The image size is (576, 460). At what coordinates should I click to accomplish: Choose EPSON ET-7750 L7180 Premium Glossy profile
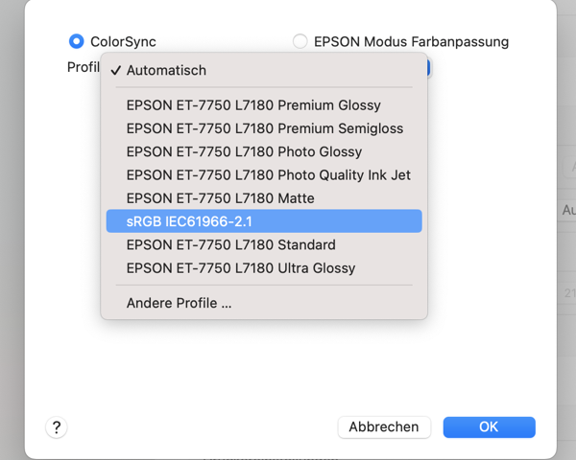point(264,105)
